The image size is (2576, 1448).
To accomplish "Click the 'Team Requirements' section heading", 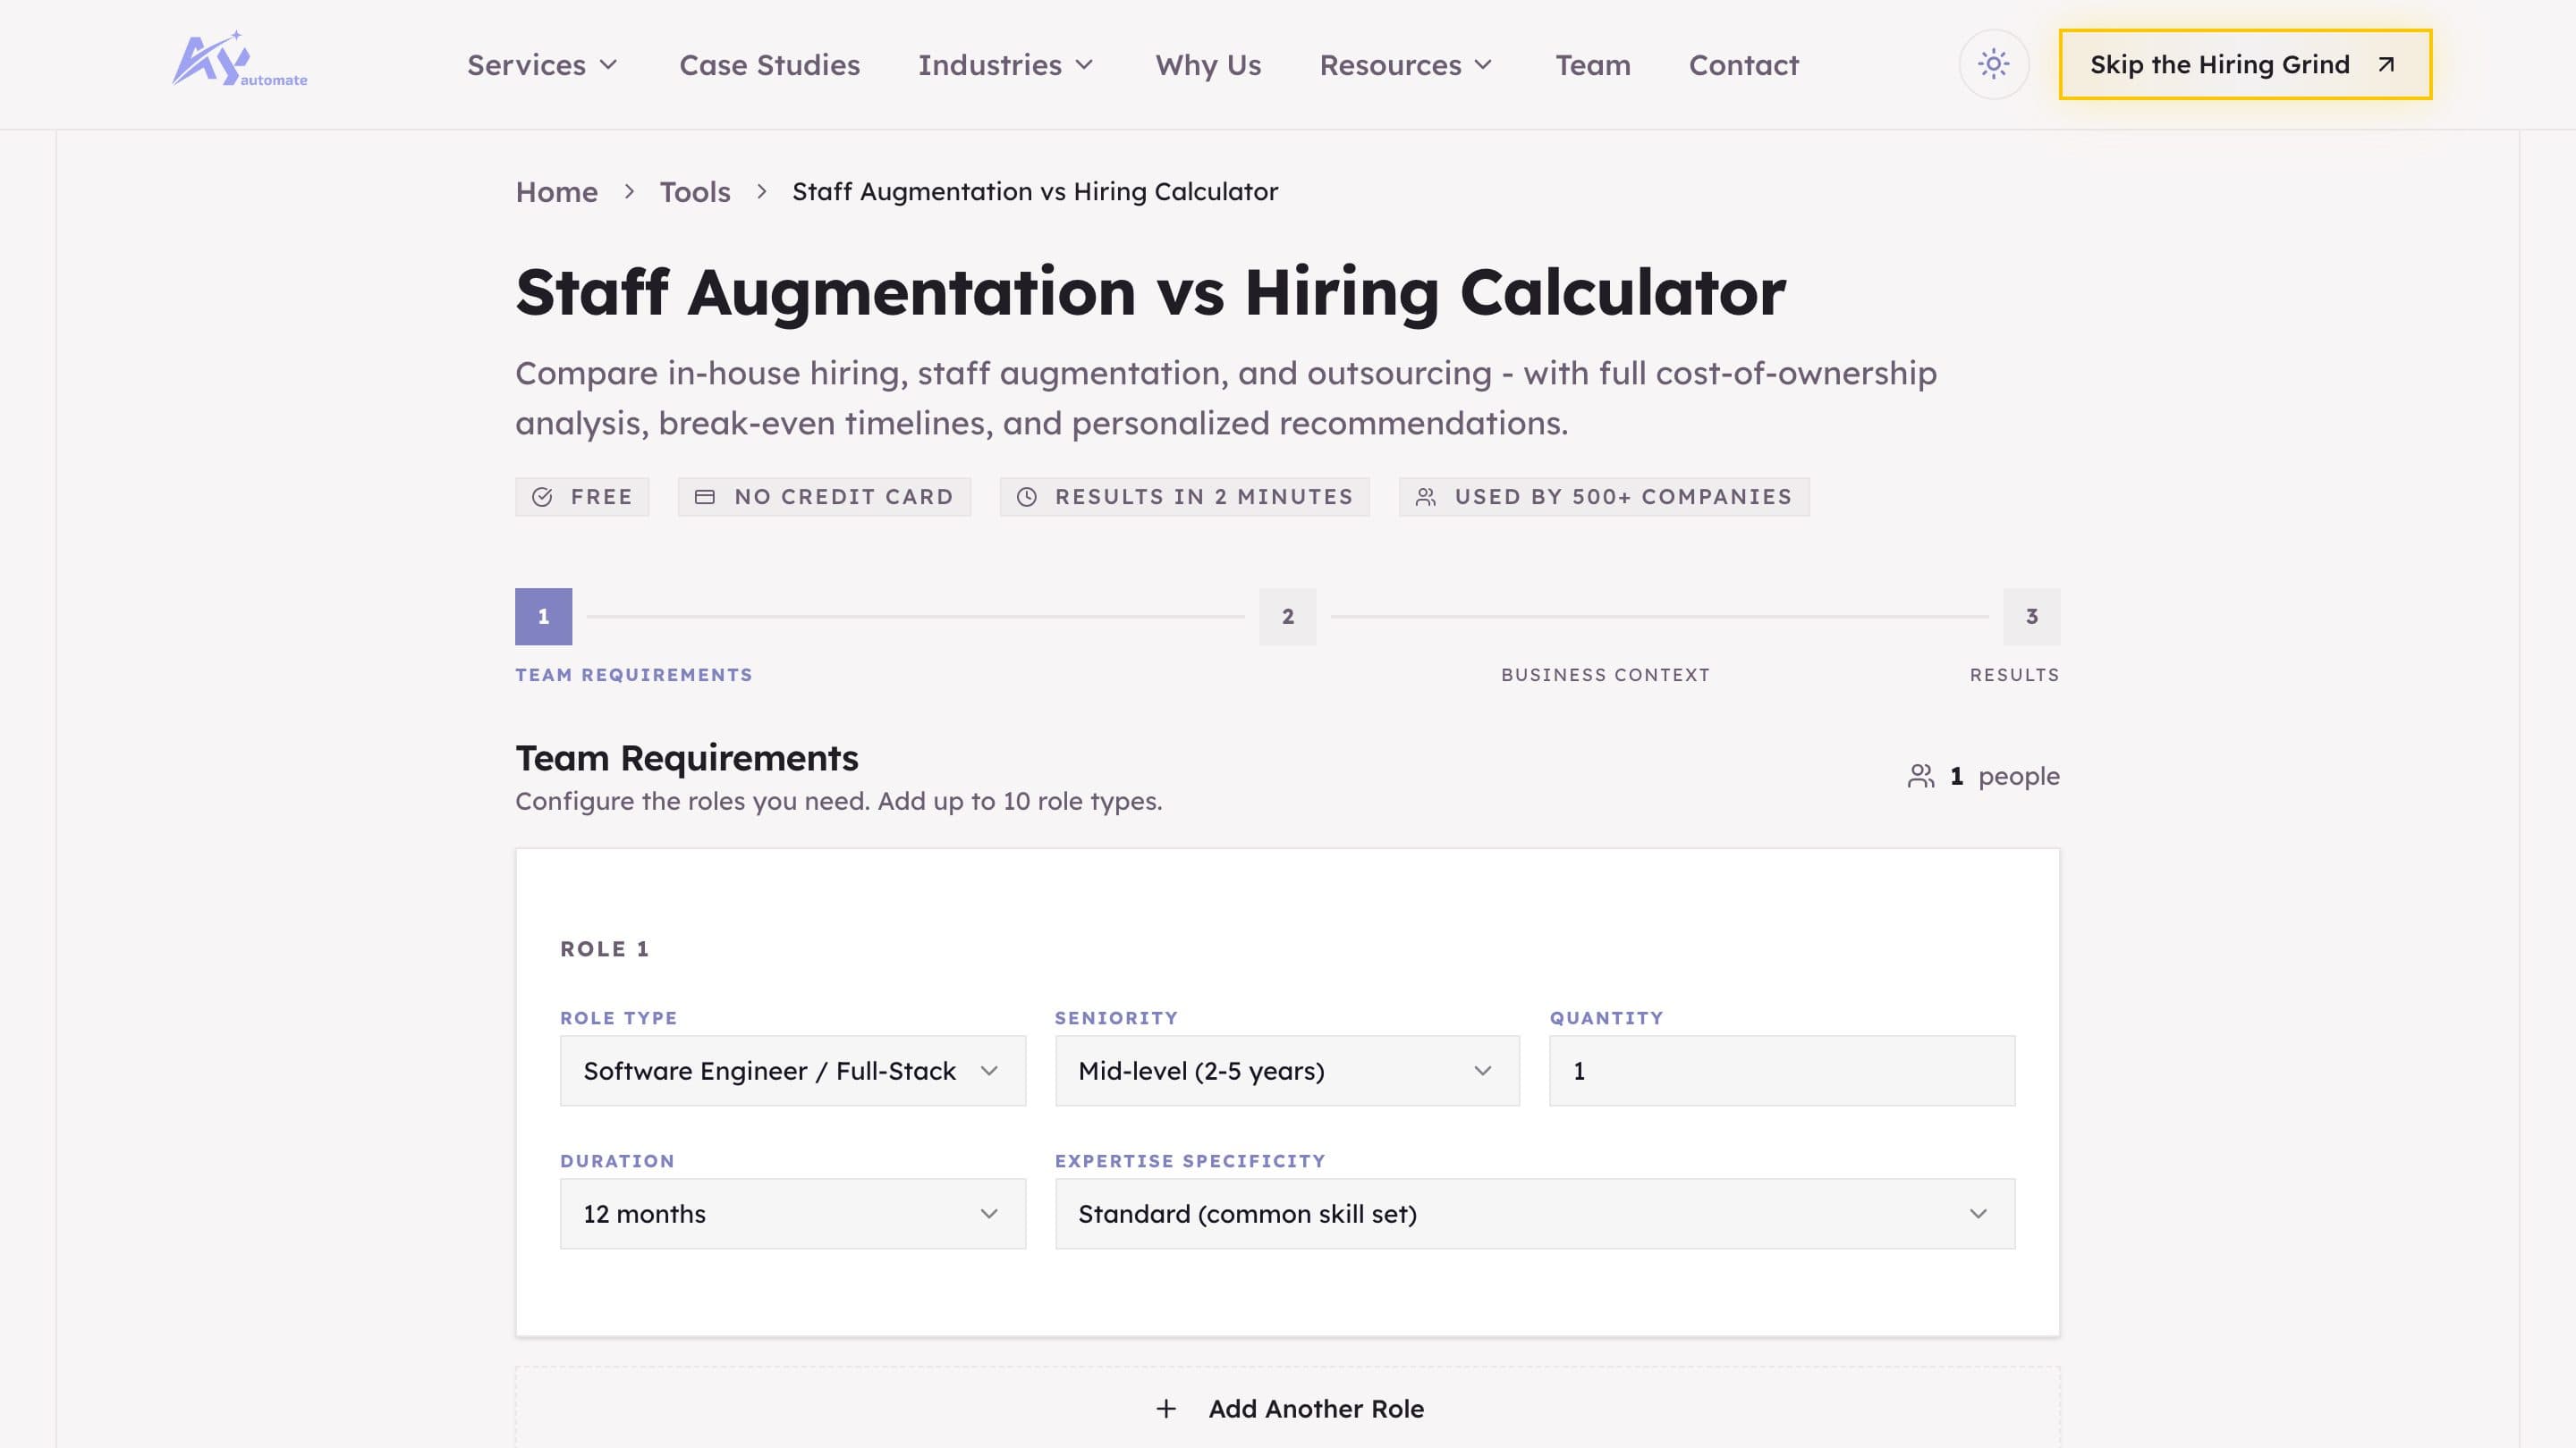I will [x=686, y=757].
